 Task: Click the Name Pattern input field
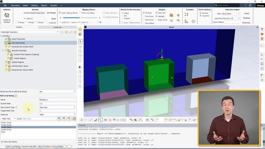(232, 22)
